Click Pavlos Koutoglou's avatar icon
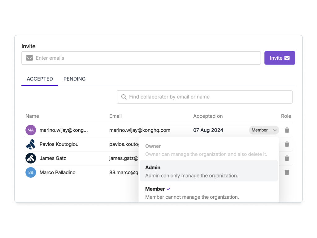Image resolution: width=317 pixels, height=238 pixels. click(31, 144)
